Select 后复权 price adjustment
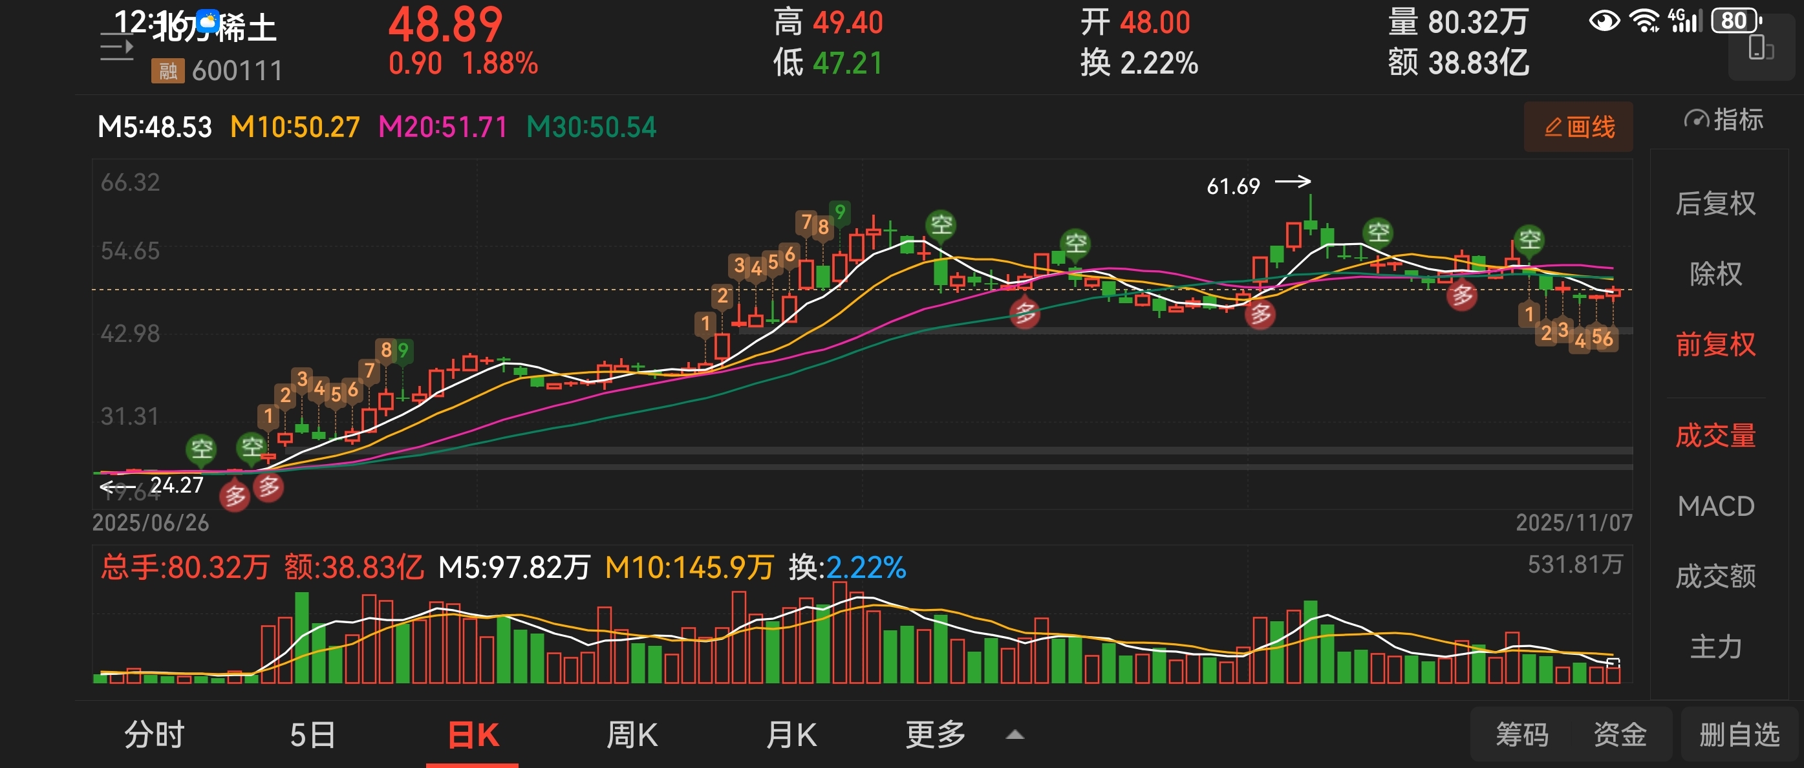 click(x=1715, y=204)
